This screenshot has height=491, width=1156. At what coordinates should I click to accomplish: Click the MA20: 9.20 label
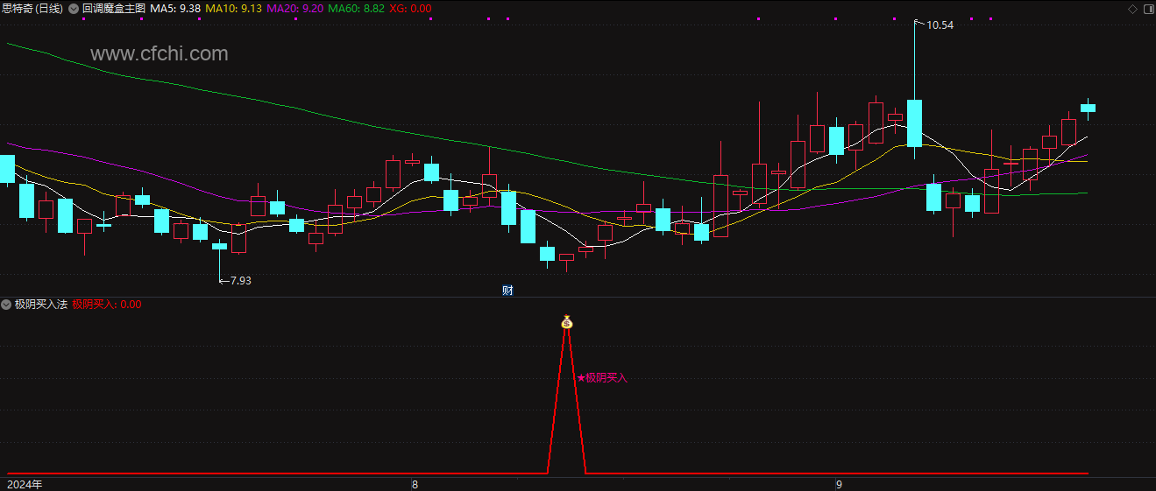click(x=294, y=8)
